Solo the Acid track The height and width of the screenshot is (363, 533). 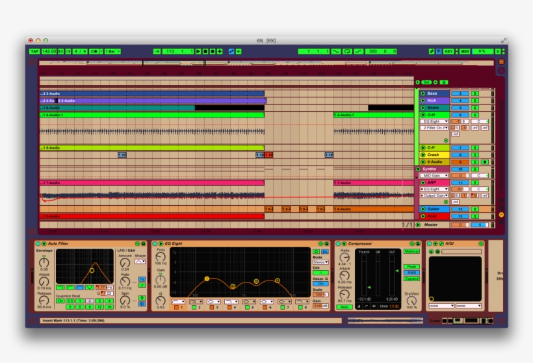pyautogui.click(x=475, y=216)
